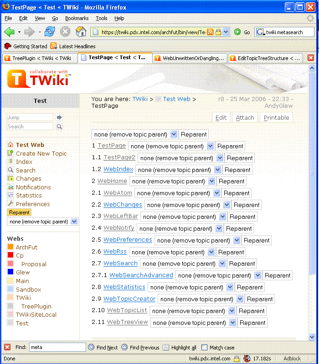The height and width of the screenshot is (364, 319).
Task: Click the TWiki logo
Action: (x=39, y=78)
